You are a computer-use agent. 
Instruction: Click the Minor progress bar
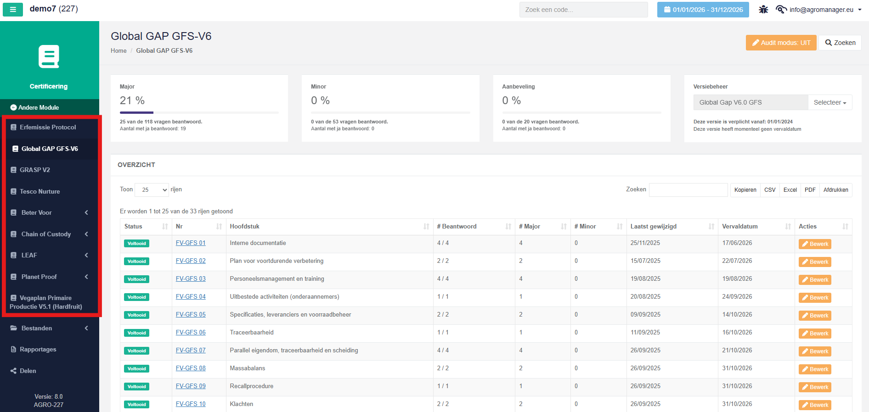pos(390,112)
